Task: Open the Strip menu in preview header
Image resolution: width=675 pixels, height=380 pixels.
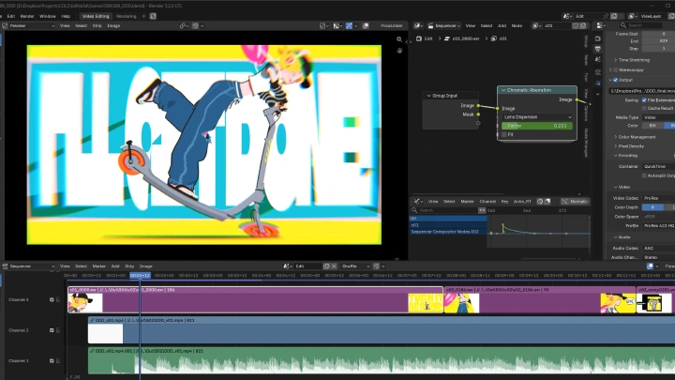Action: click(97, 26)
